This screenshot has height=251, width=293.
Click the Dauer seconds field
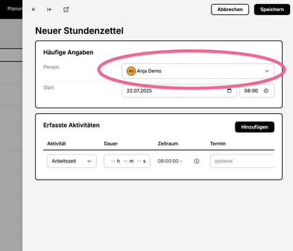pos(141,161)
